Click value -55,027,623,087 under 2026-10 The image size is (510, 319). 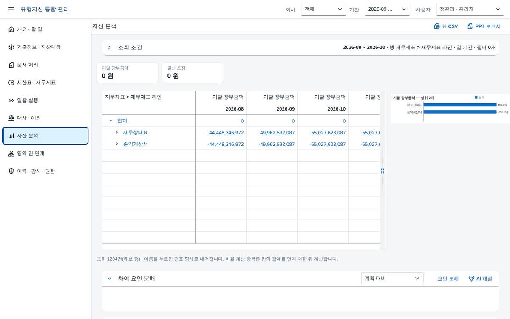[x=327, y=145]
